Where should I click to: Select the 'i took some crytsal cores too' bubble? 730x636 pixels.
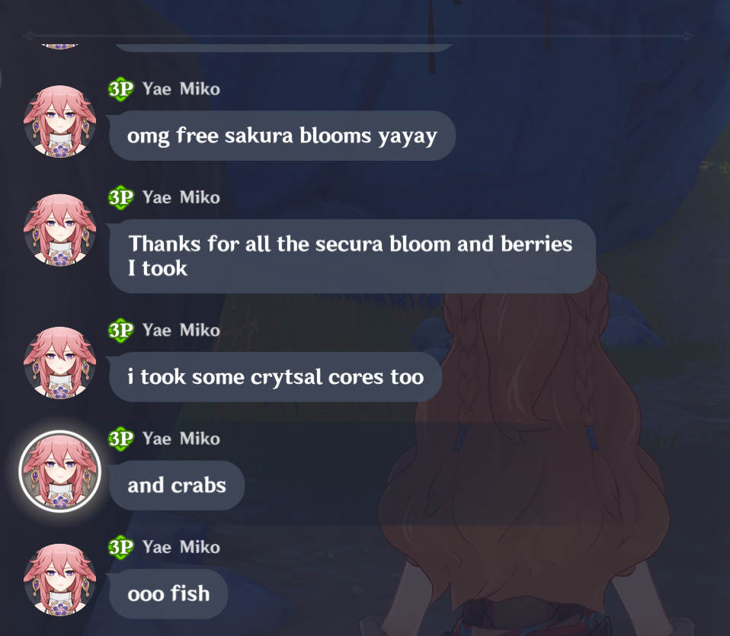pos(276,377)
